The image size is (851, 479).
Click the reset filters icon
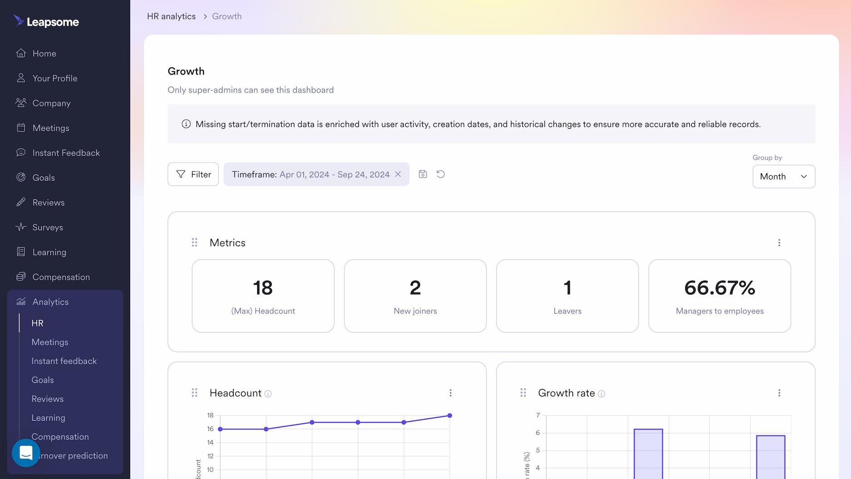(440, 174)
